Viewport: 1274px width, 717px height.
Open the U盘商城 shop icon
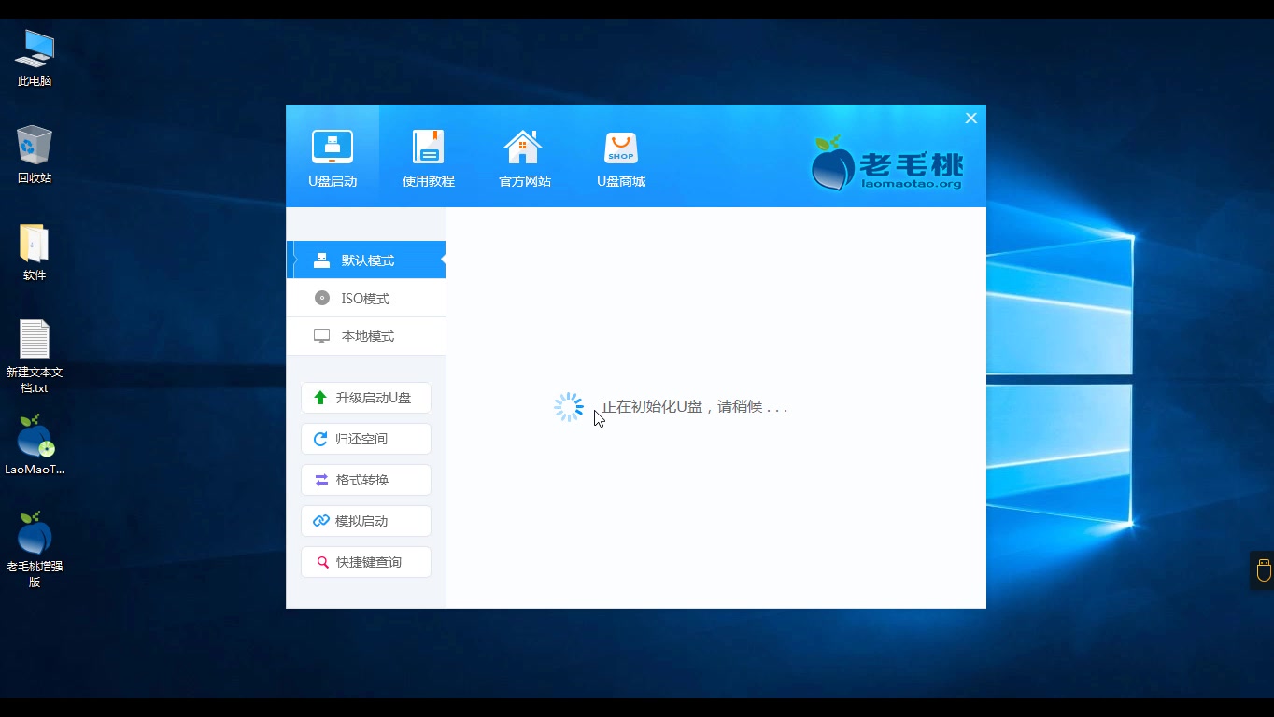click(x=620, y=147)
